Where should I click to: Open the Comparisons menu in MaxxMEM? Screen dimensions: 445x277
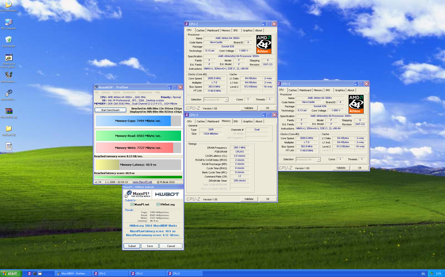(145, 92)
